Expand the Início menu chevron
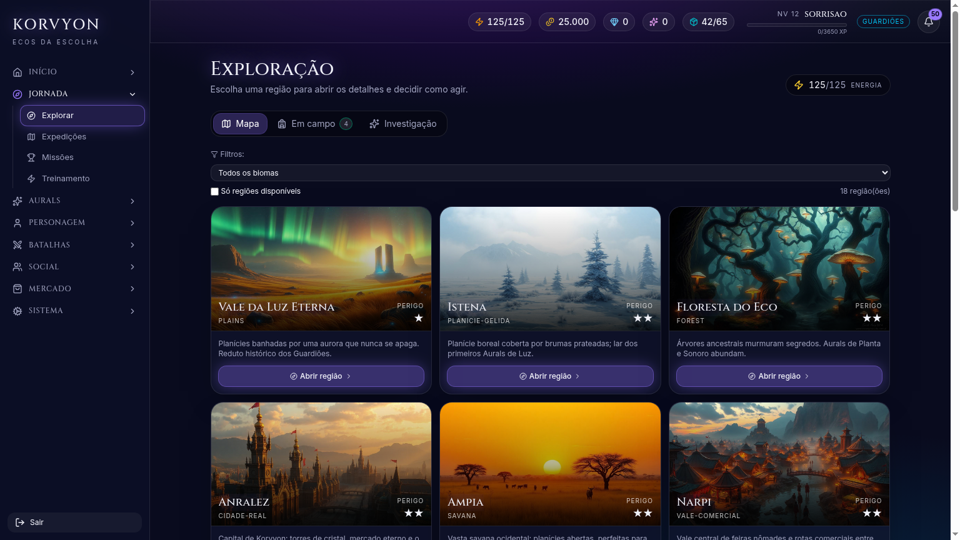960x540 pixels. [x=132, y=72]
